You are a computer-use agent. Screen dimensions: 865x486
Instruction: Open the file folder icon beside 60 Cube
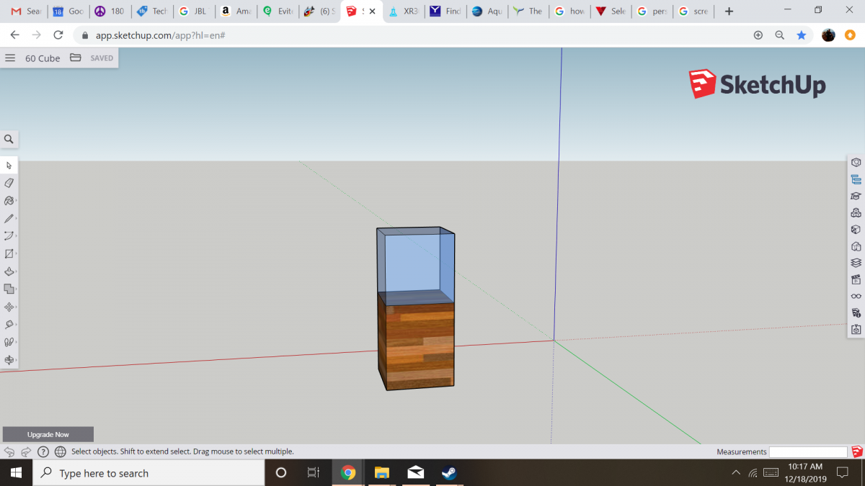[x=76, y=58]
